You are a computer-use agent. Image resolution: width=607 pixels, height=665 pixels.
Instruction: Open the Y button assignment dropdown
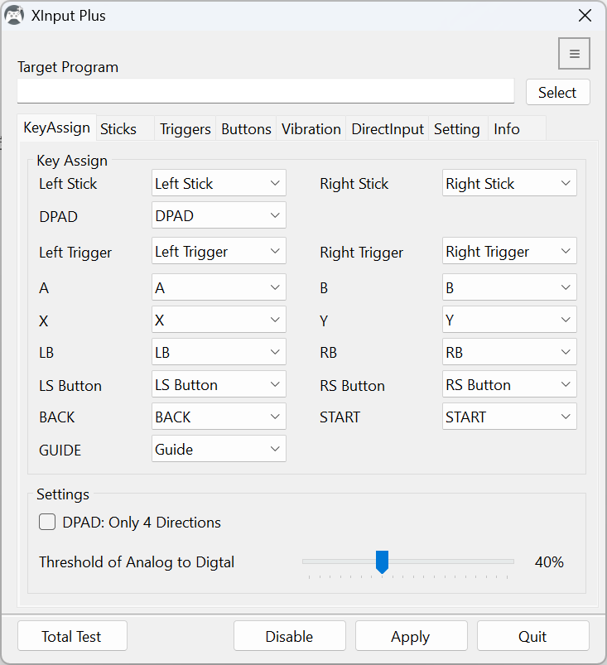click(509, 320)
